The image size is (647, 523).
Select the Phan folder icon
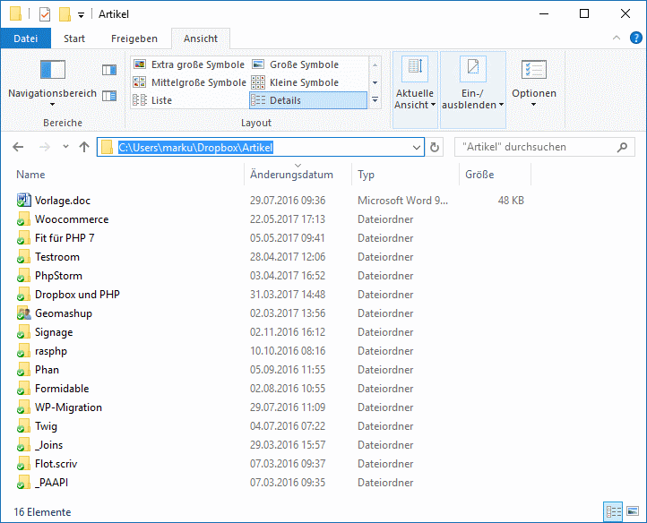(23, 370)
